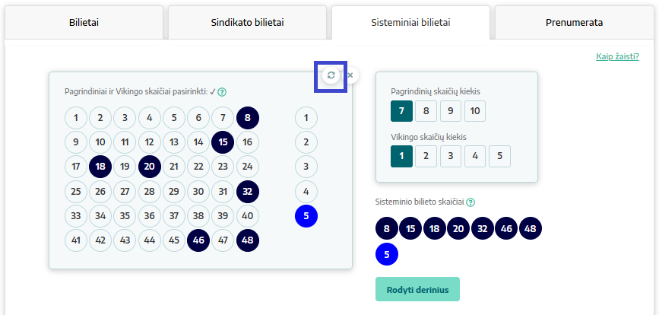Image resolution: width=659 pixels, height=315 pixels.
Task: Deselect main number 8 in the grid
Action: [x=248, y=118]
